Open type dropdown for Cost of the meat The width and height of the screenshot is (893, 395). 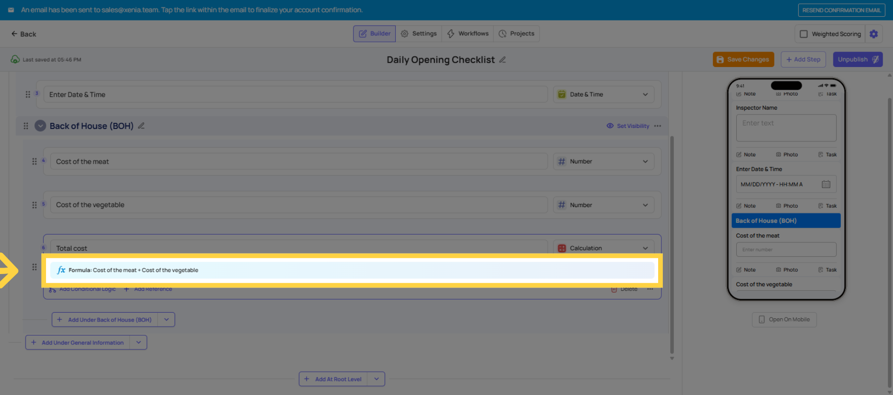click(x=604, y=161)
